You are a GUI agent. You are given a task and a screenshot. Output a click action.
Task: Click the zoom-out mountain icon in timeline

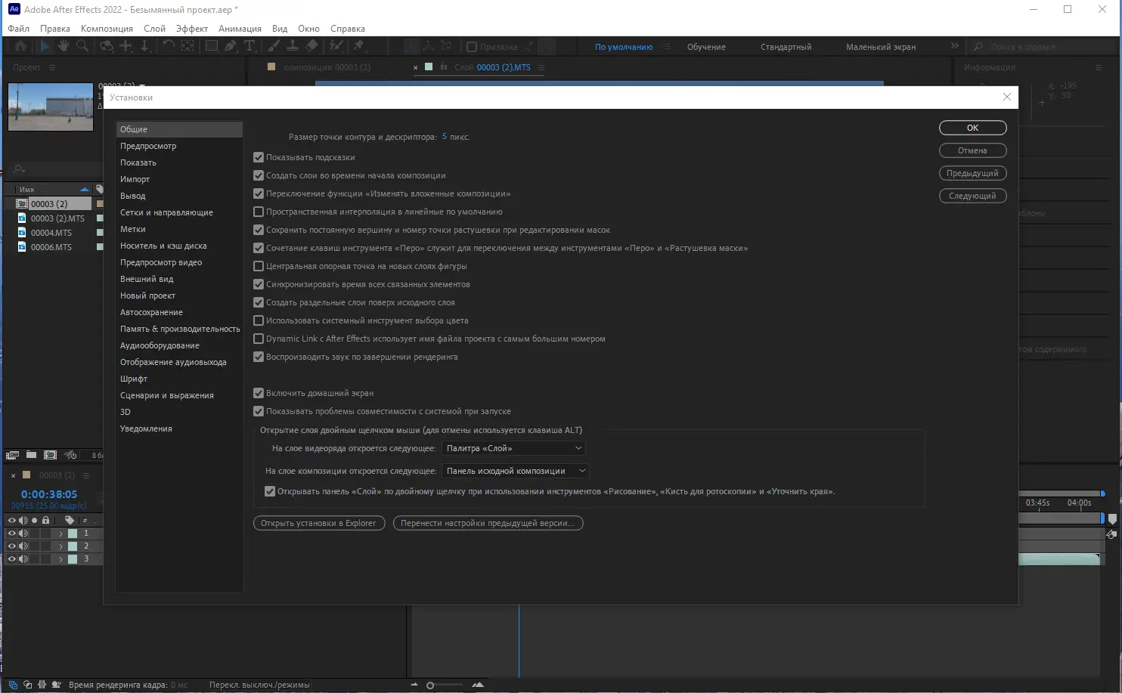[x=414, y=685]
